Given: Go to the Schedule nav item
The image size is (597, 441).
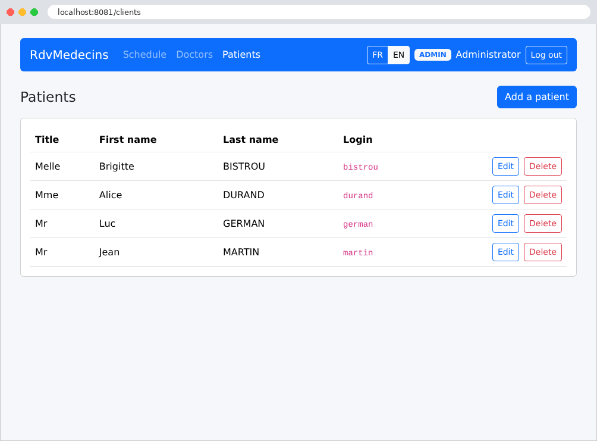Looking at the screenshot, I should pyautogui.click(x=144, y=55).
